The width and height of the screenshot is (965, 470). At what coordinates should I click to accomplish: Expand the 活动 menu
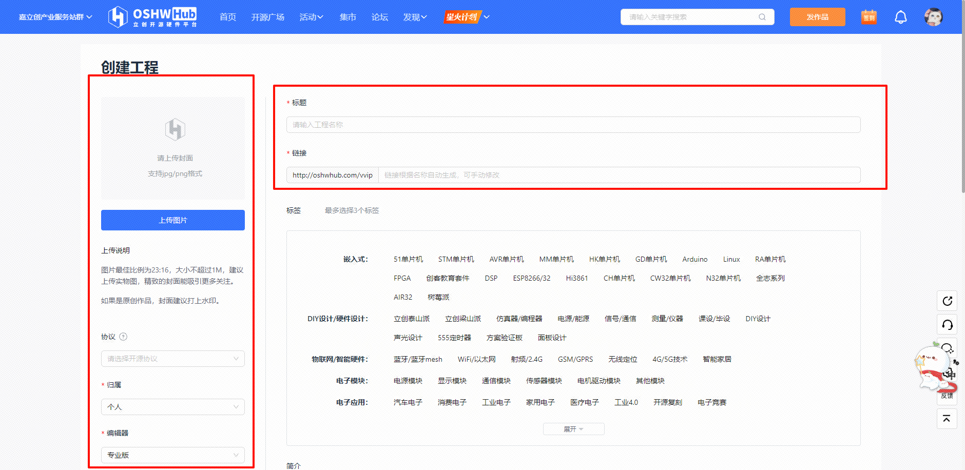click(x=311, y=17)
